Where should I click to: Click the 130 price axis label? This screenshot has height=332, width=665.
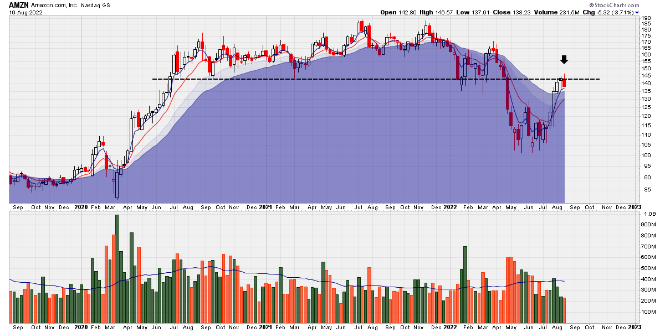pos(646,100)
